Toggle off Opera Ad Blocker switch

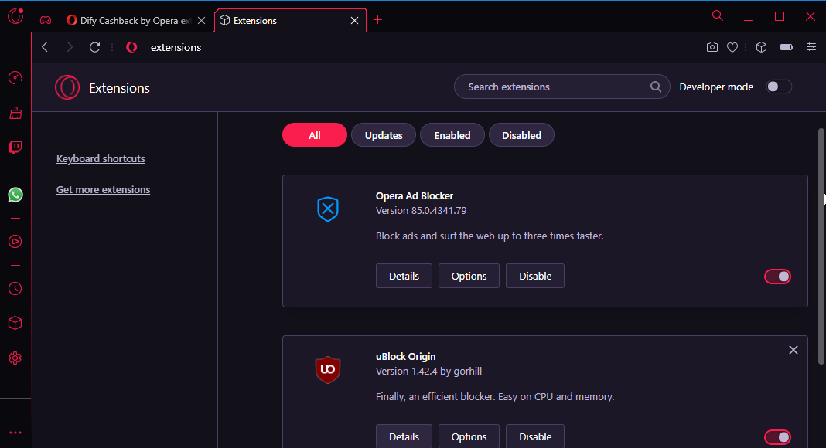[x=777, y=277]
